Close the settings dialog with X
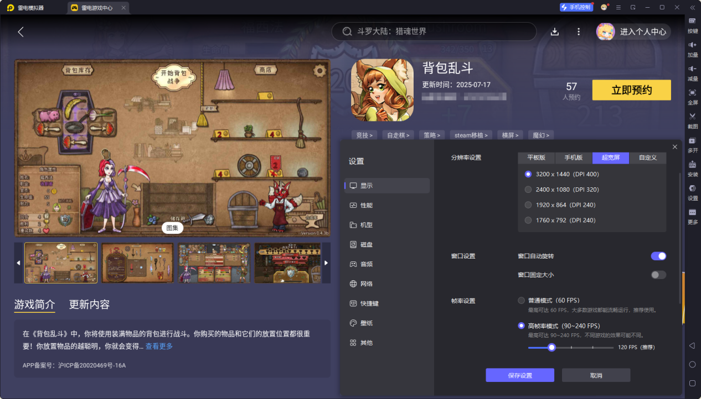The height and width of the screenshot is (399, 701). click(674, 146)
